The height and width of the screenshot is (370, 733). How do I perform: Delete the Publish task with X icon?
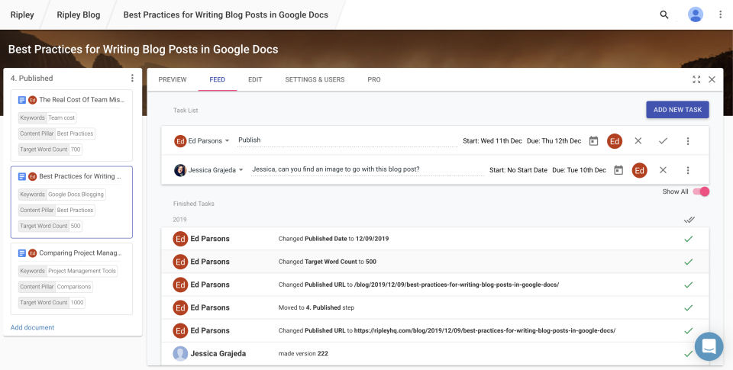[638, 141]
